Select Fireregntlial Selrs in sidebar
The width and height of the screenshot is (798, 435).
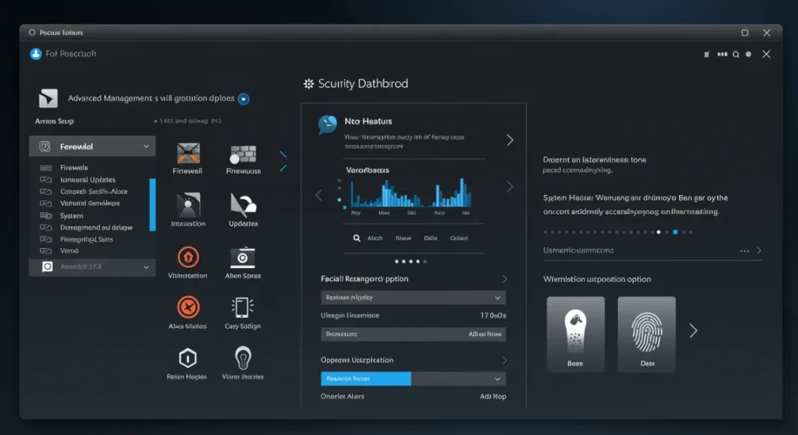coord(86,239)
